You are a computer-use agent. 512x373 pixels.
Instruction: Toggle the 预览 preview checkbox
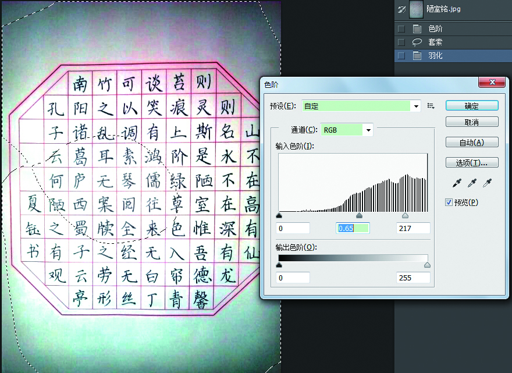pyautogui.click(x=449, y=202)
